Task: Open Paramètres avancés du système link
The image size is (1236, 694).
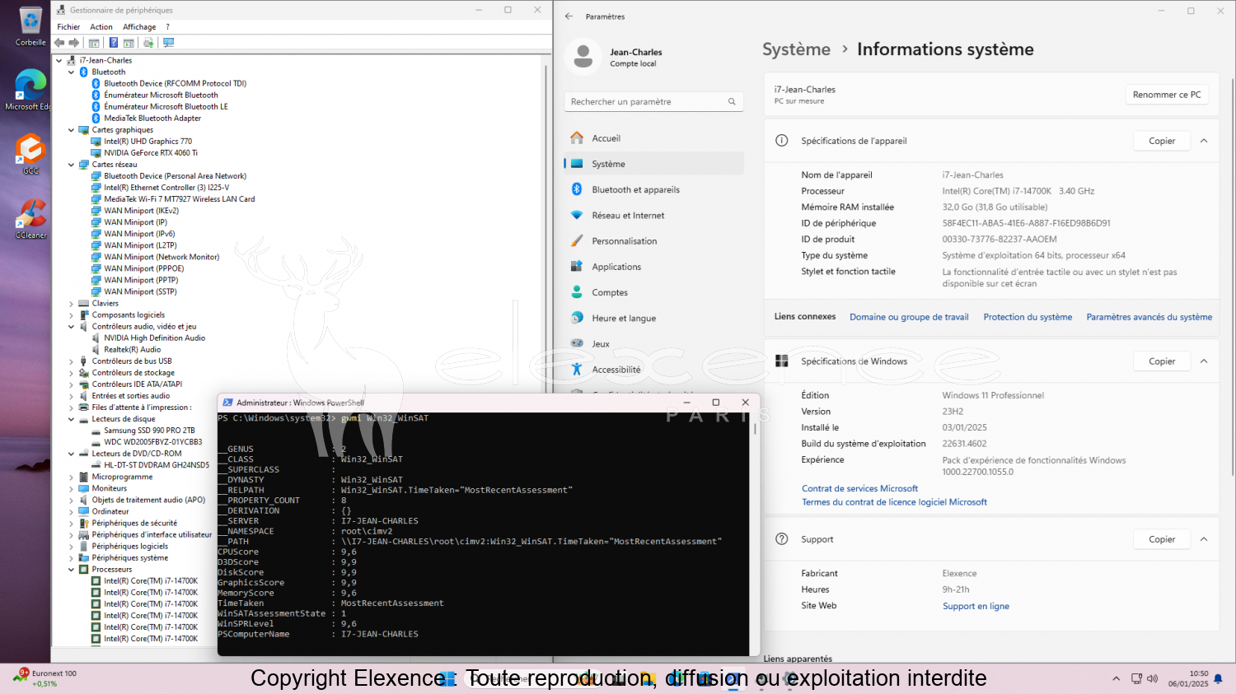Action: point(1149,317)
